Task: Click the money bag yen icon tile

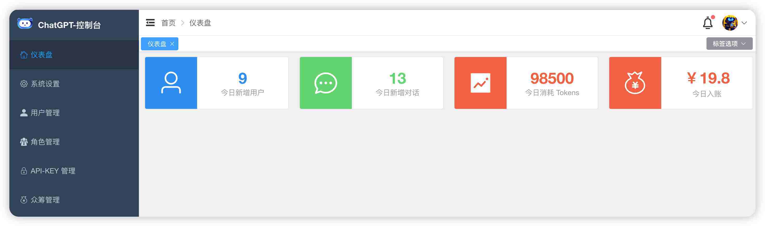Action: point(635,83)
